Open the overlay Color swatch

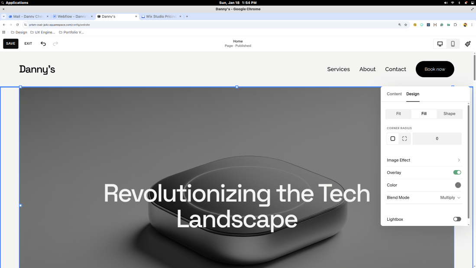point(458,185)
